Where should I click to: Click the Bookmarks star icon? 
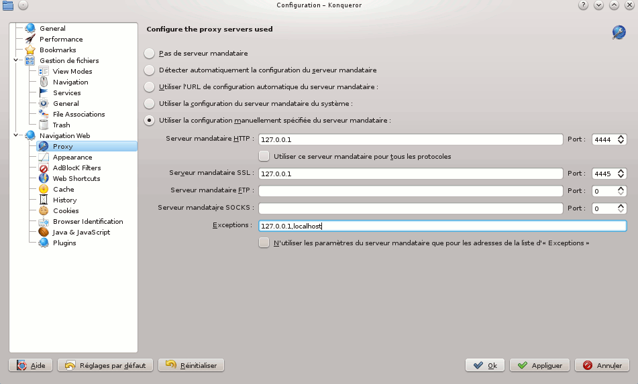30,50
